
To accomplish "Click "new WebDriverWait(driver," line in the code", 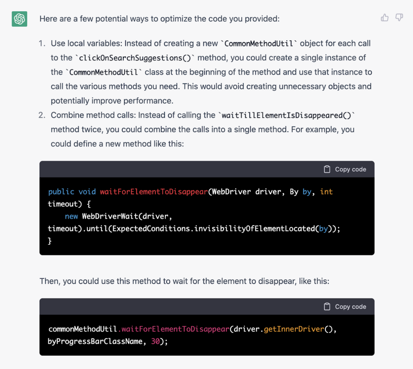I will coord(119,217).
